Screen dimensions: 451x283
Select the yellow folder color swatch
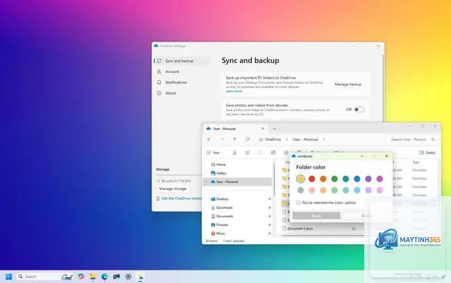pyautogui.click(x=300, y=179)
